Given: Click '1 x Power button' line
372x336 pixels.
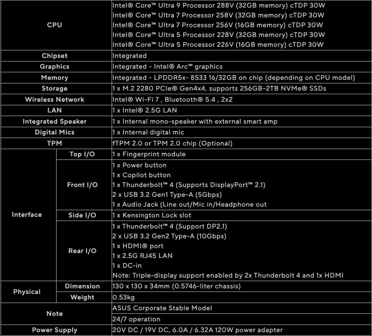Looking at the screenshot, I should click(139, 165).
